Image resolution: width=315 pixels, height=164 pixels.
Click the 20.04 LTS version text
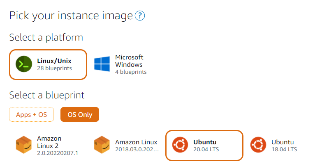point(206,149)
